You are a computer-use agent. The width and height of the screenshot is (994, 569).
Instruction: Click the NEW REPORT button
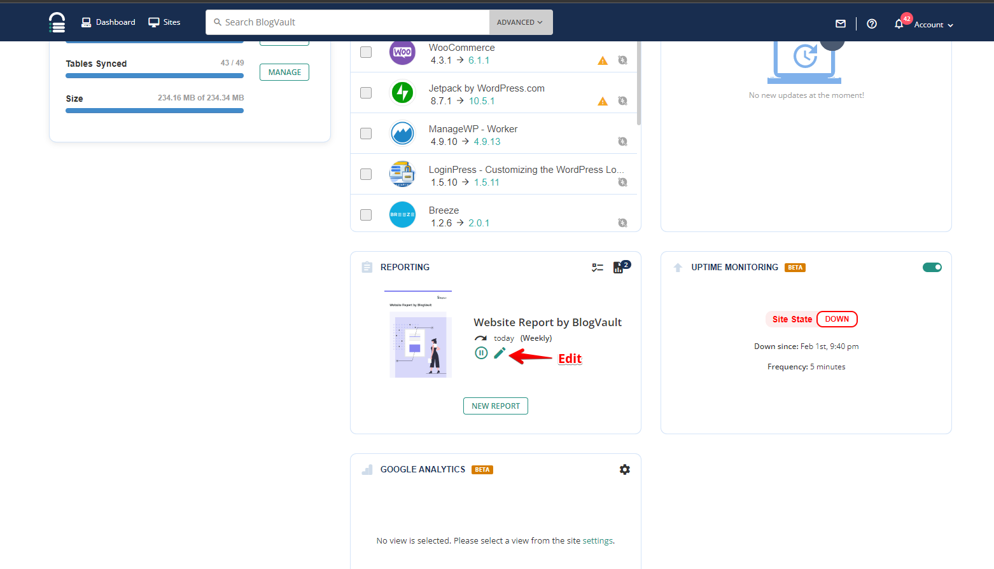[x=496, y=406]
